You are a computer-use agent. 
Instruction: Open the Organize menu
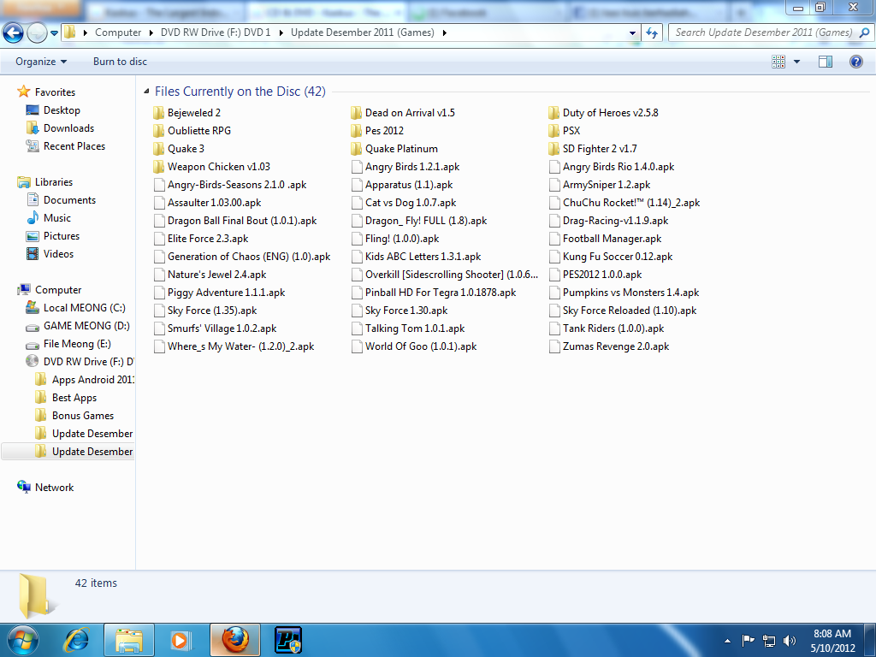pyautogui.click(x=41, y=62)
